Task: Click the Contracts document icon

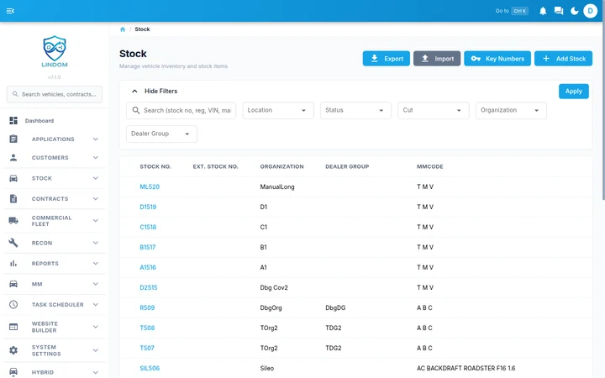Action: click(13, 198)
